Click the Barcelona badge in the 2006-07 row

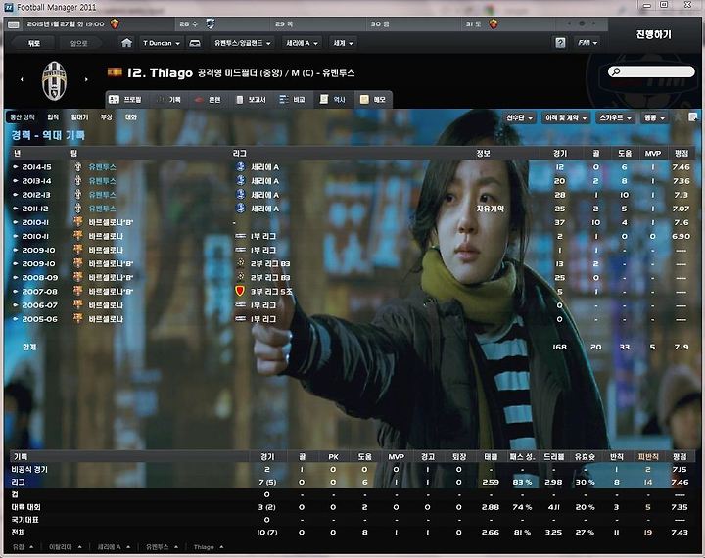77,304
